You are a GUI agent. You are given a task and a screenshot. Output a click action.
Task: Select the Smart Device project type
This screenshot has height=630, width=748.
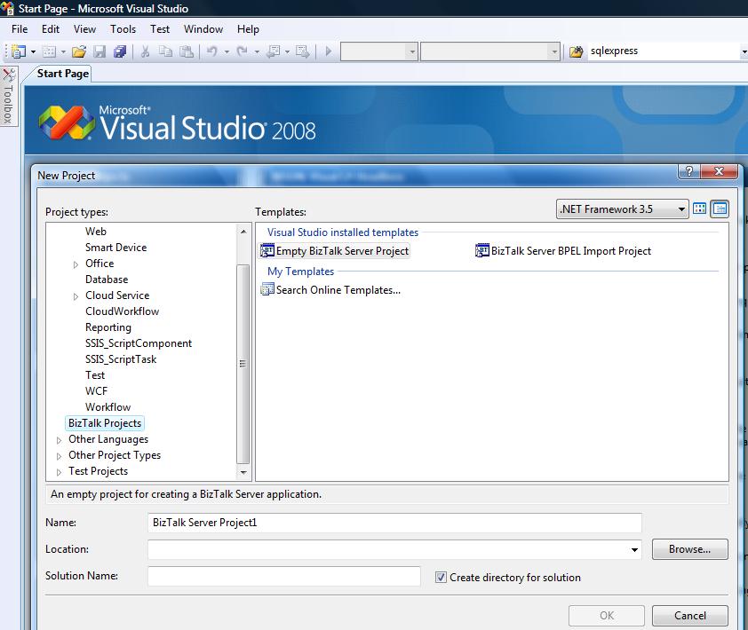(115, 248)
